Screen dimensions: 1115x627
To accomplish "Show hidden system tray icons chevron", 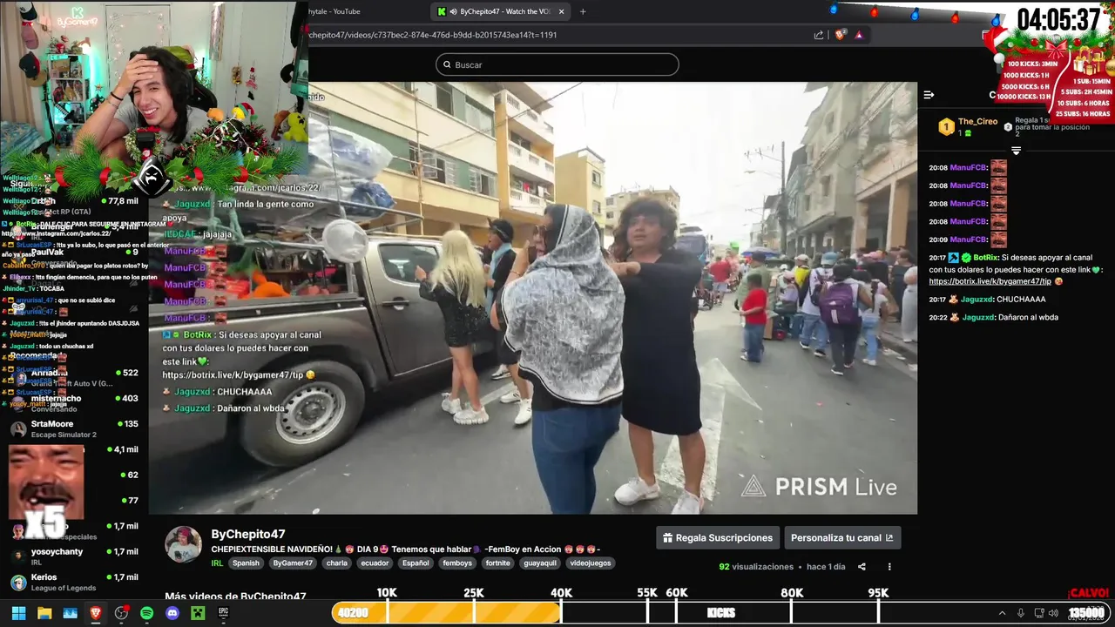I will pos(1002,613).
